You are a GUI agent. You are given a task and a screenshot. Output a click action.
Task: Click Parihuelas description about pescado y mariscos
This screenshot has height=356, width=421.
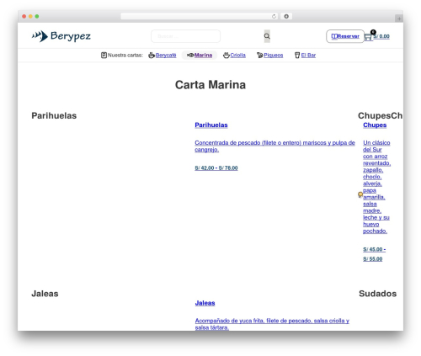tap(274, 146)
